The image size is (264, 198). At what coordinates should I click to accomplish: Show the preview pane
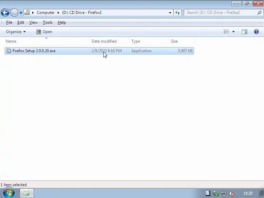pyautogui.click(x=245, y=32)
